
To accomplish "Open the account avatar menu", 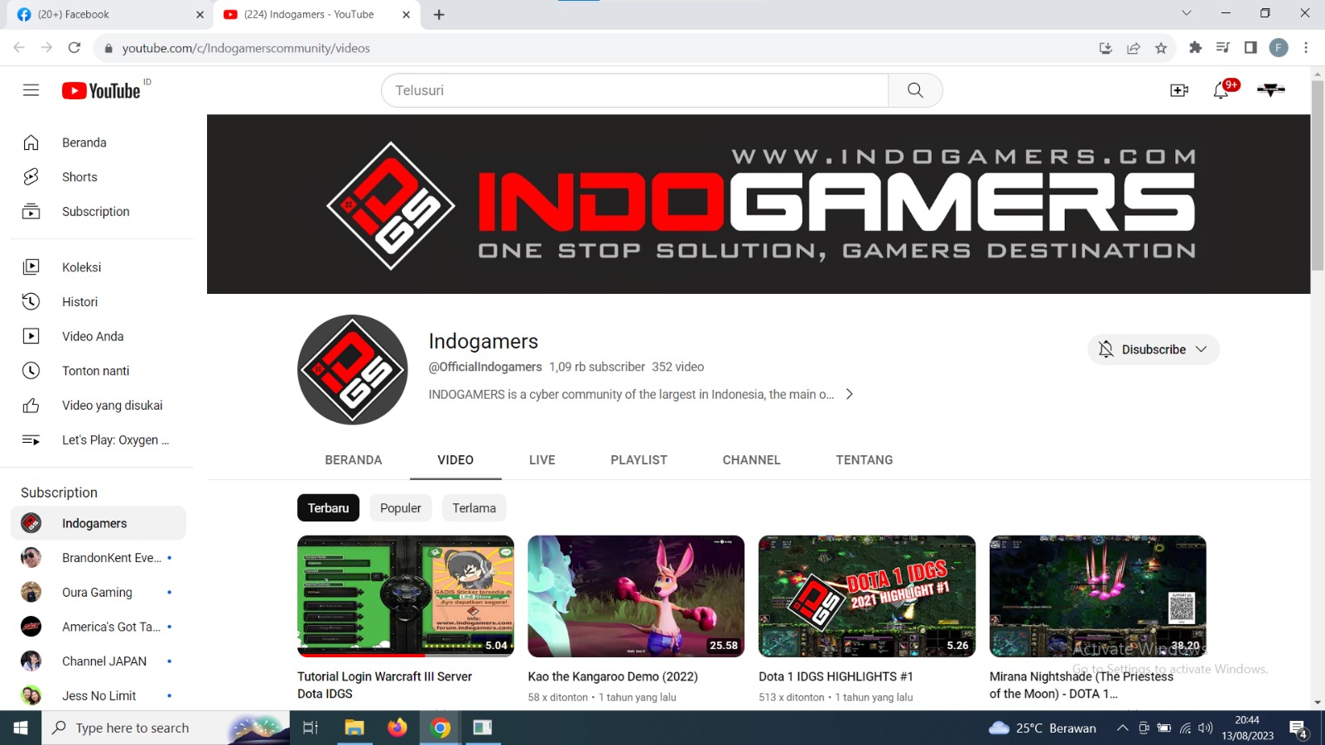I will tap(1270, 90).
